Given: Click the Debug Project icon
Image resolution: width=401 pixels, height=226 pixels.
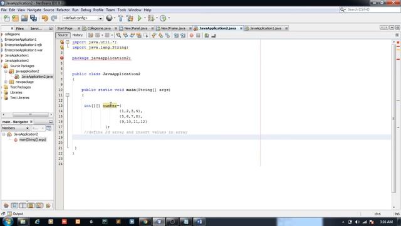Looking at the screenshot, I should 151,18.
